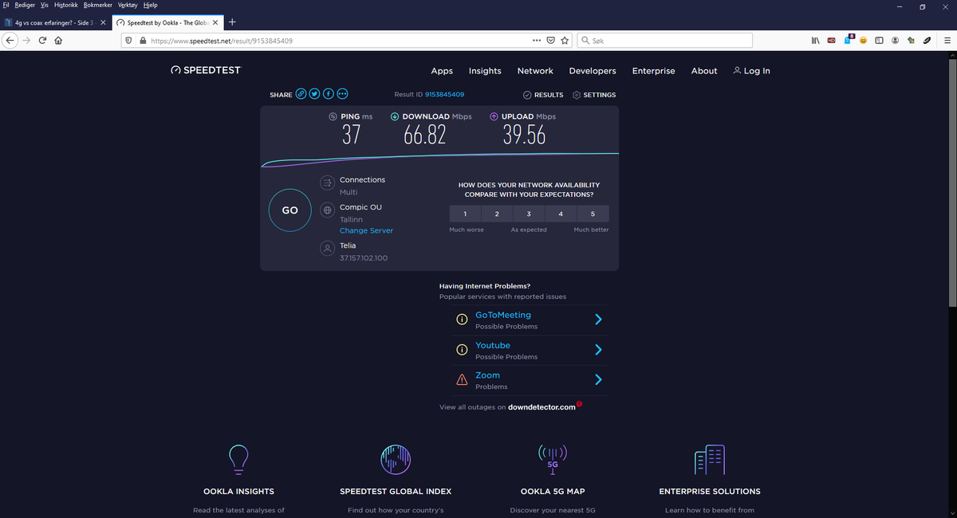This screenshot has width=957, height=518.
Task: Open the Ghostery extension with badge 8
Action: [849, 38]
